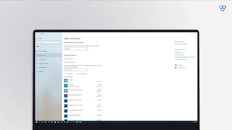This screenshot has width=232, height=130.
Task: Click the Adobe Acrobat Reader DC icon
Action: (x=66, y=96)
